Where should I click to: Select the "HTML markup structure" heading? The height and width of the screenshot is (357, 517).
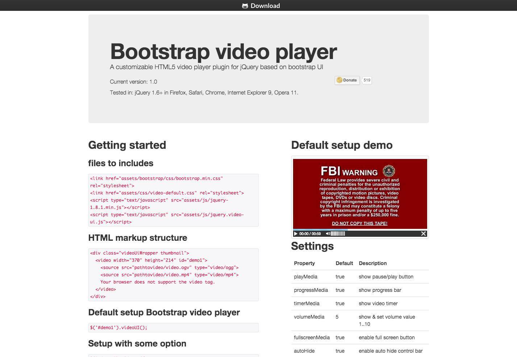pyautogui.click(x=138, y=238)
